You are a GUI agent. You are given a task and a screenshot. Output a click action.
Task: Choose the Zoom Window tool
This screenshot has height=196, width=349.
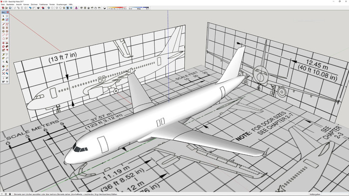tap(7, 70)
